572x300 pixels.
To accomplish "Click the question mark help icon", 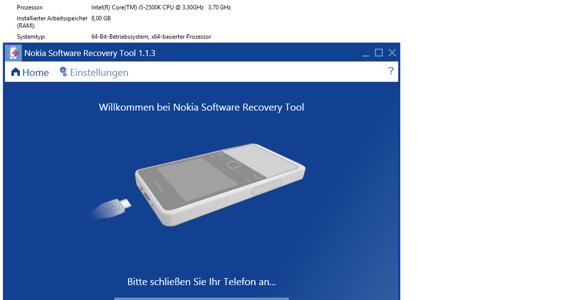I will [391, 71].
